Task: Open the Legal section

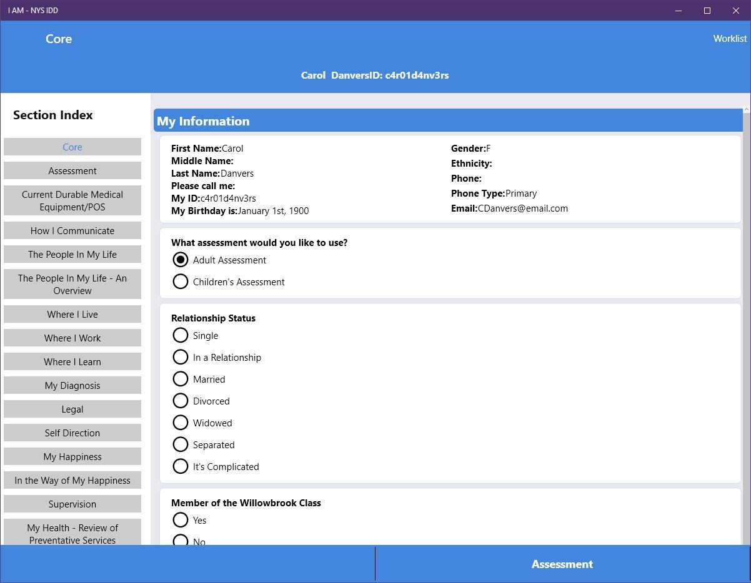Action: click(72, 409)
